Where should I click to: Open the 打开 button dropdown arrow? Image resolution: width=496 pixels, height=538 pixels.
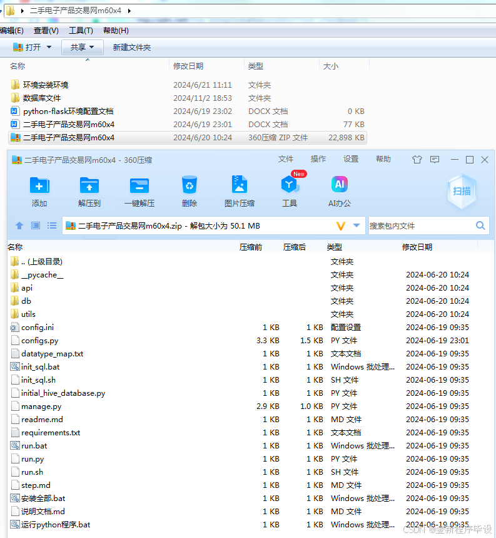pyautogui.click(x=49, y=47)
